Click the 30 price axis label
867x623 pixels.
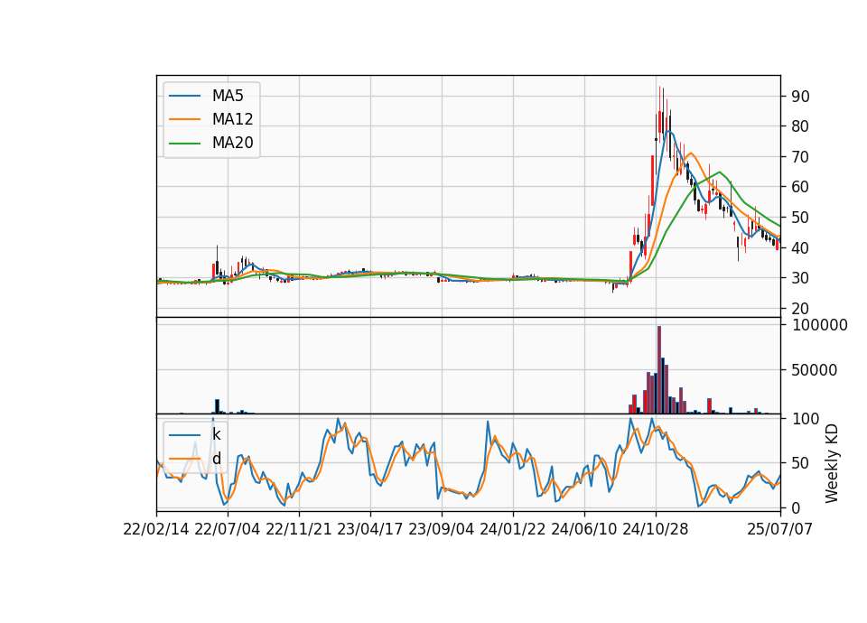(x=800, y=278)
